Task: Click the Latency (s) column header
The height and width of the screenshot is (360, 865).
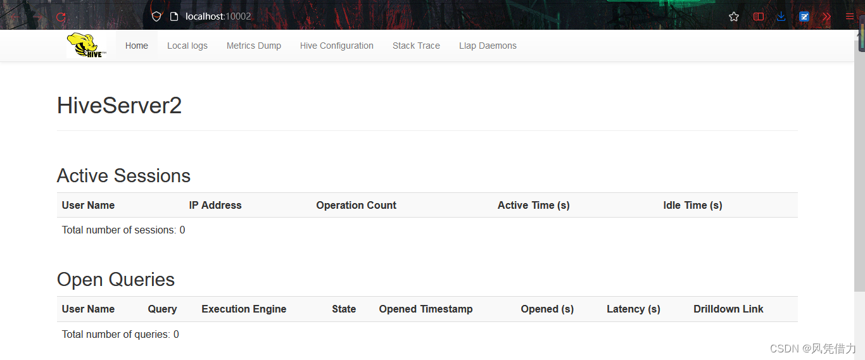Action: pos(633,309)
